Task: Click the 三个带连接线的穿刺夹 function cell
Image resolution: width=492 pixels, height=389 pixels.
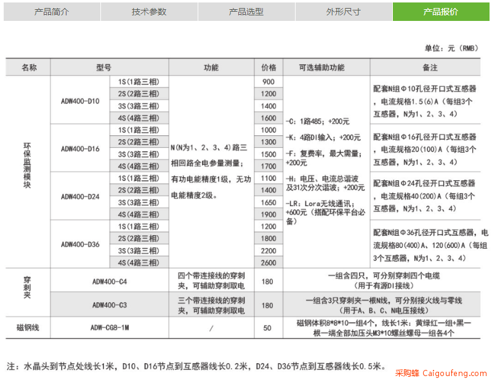Action: coord(211,305)
